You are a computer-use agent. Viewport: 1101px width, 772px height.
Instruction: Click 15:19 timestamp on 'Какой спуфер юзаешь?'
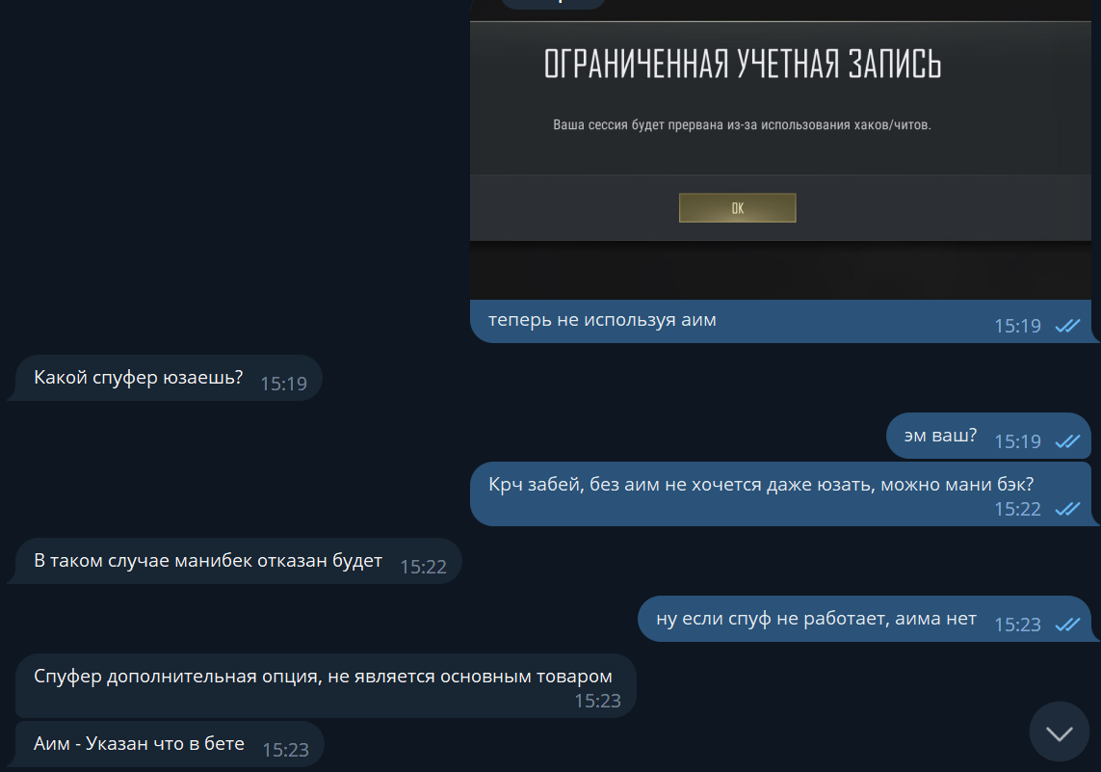[x=283, y=384]
